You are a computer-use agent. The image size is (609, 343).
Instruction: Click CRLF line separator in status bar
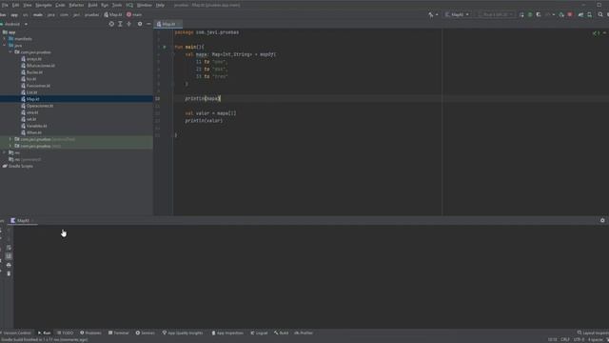(565, 340)
